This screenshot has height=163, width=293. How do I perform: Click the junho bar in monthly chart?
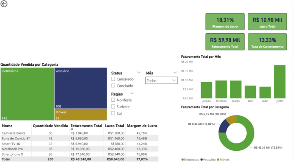coord(280,82)
